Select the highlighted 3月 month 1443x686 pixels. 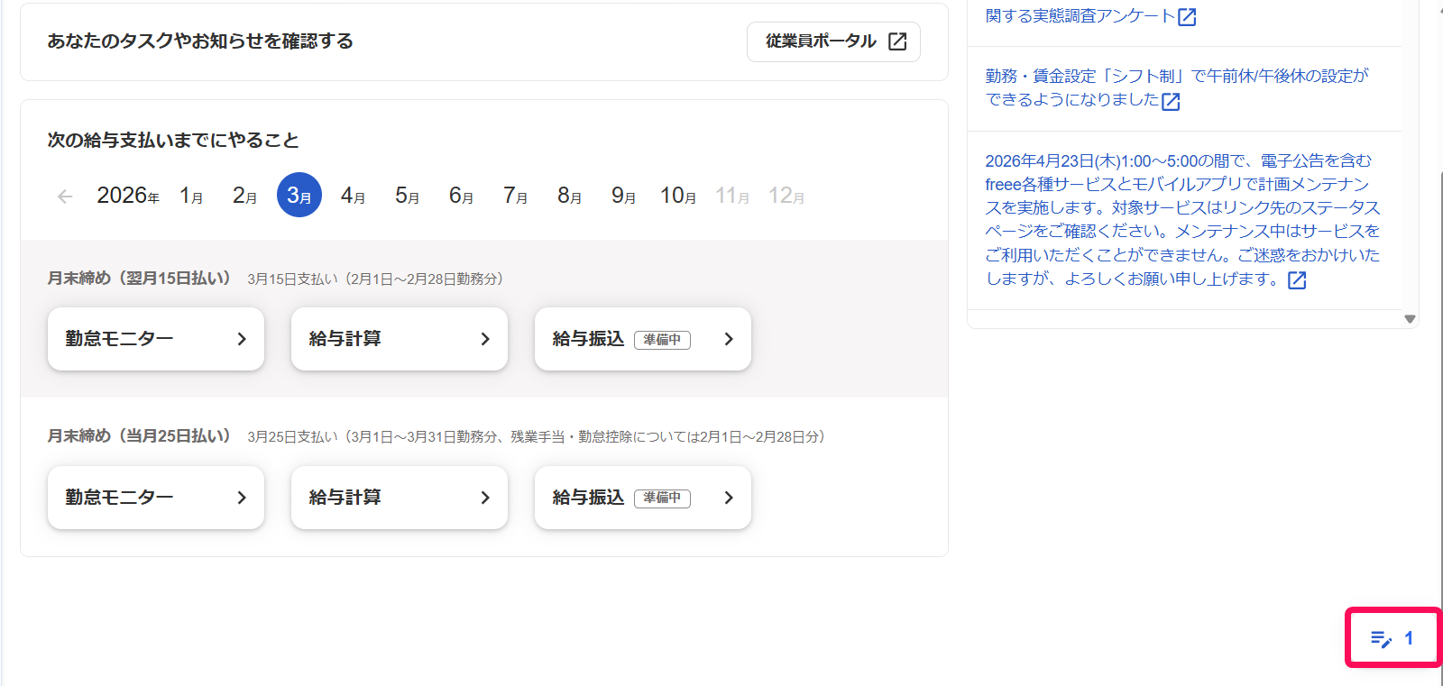[x=299, y=195]
